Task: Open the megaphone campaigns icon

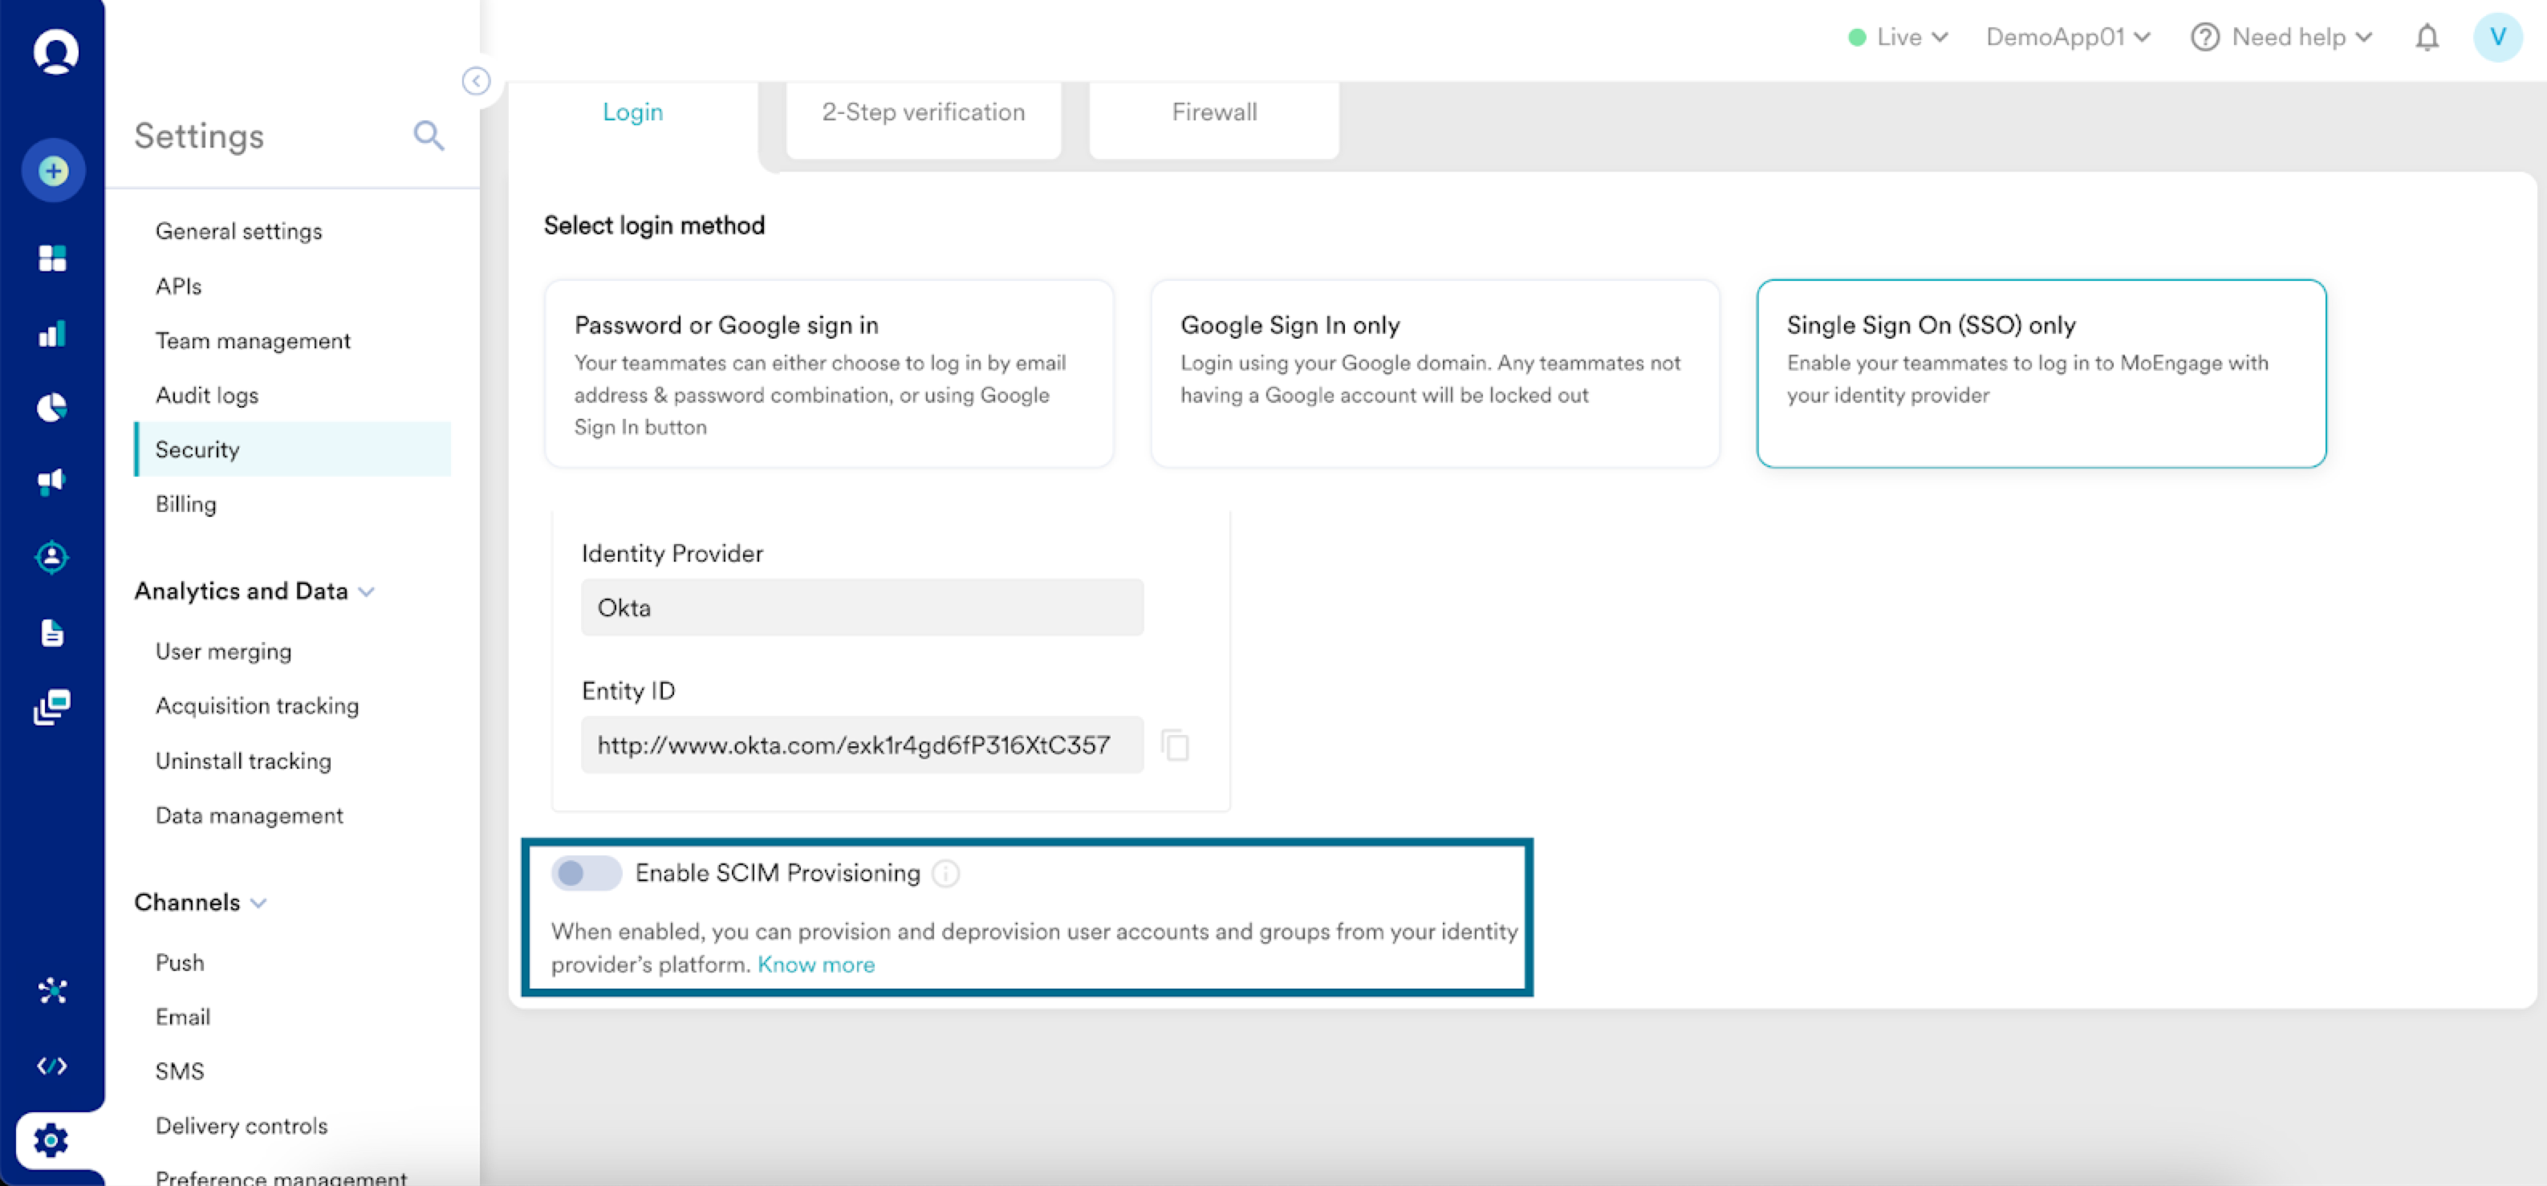Action: [52, 481]
